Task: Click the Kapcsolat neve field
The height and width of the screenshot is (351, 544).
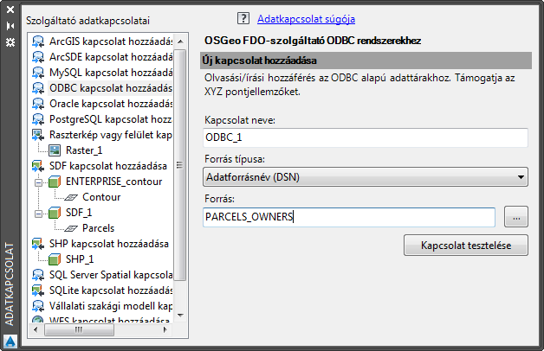Action: tap(366, 137)
